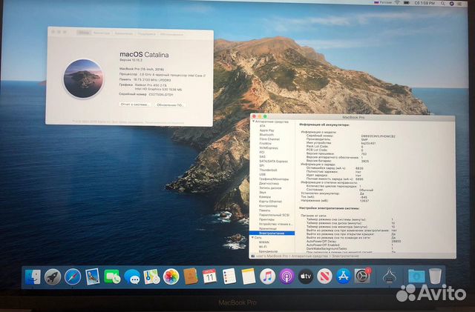The width and height of the screenshot is (475, 312).
Task: Select highlighted Электропитание row
Action: click(x=272, y=233)
